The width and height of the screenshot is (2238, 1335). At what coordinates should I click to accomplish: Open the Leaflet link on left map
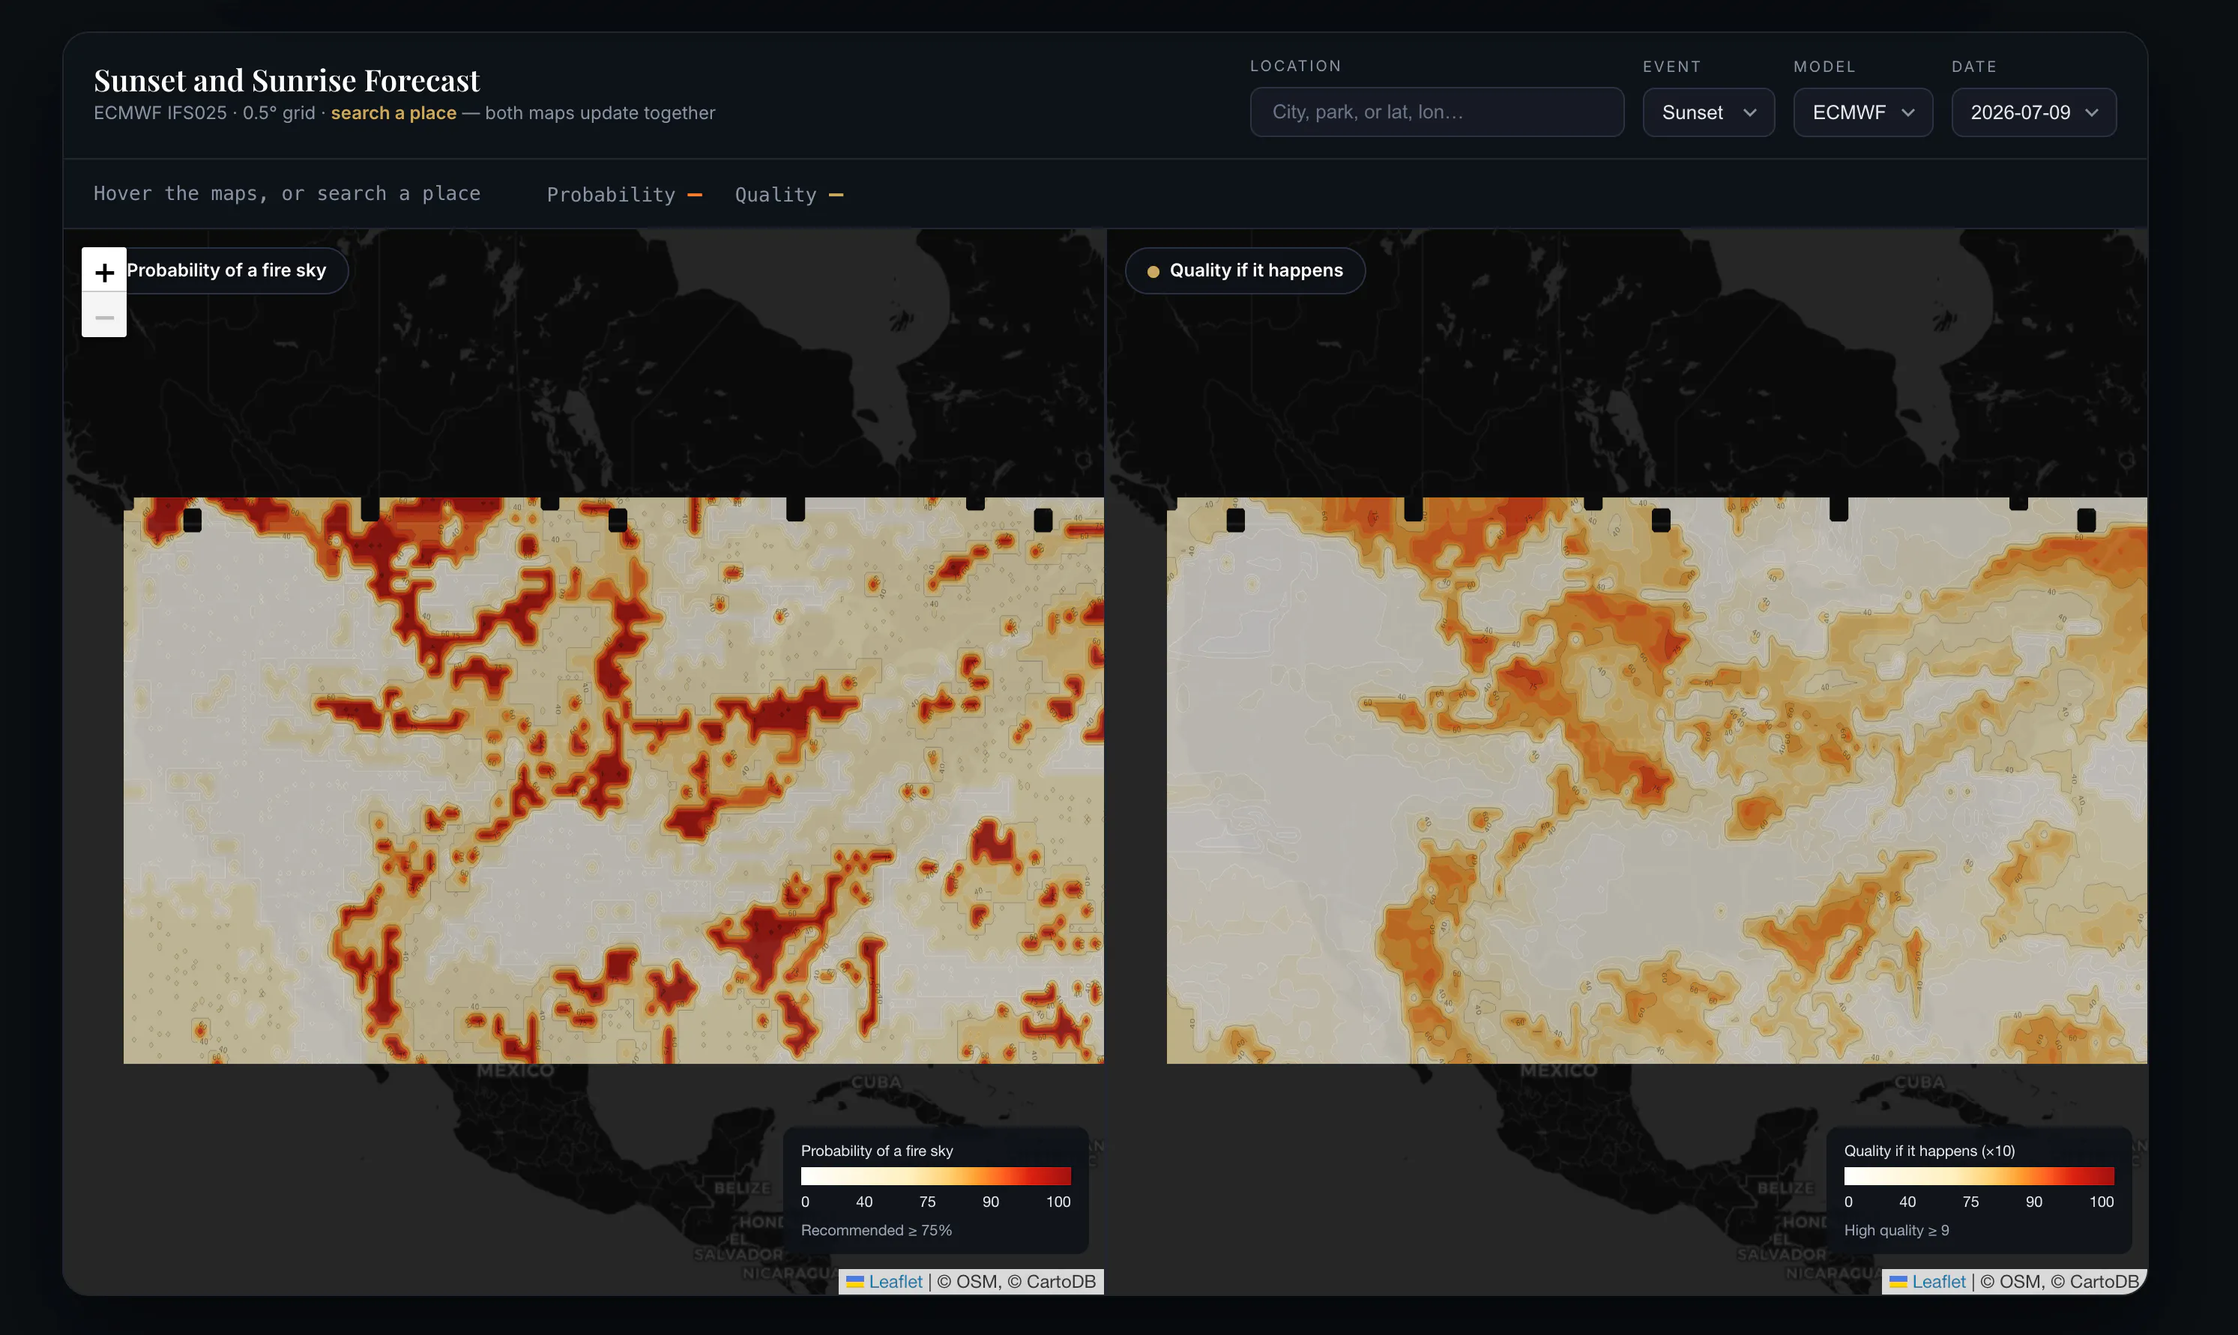tap(896, 1281)
